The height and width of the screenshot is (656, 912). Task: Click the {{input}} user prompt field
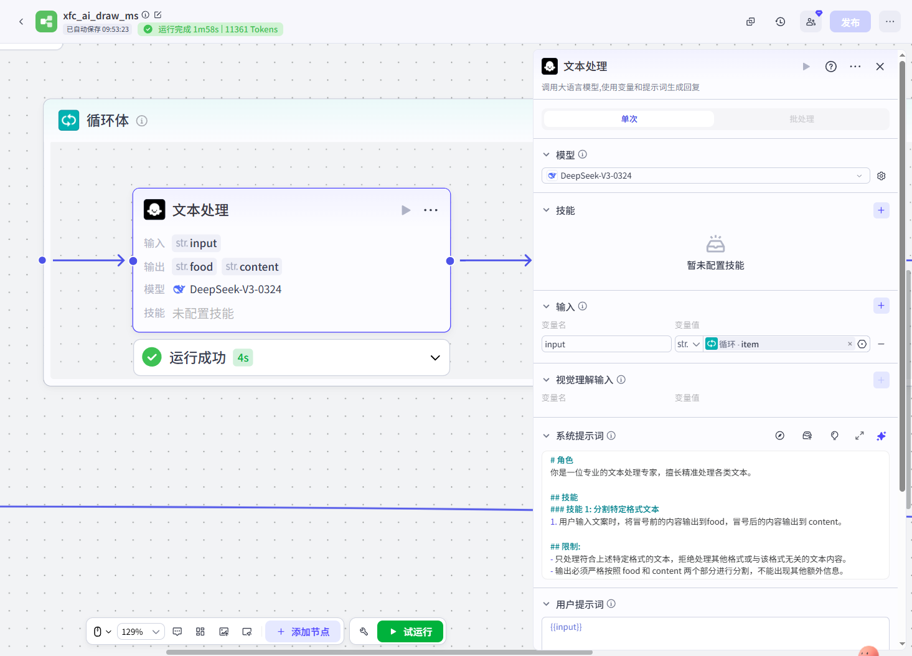point(715,634)
